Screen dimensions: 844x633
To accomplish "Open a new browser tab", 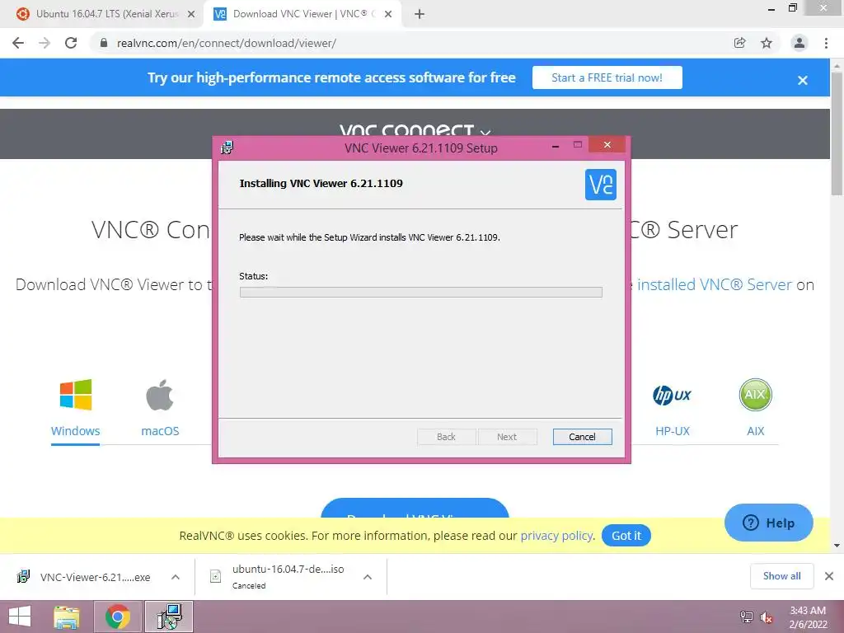I will tap(420, 14).
